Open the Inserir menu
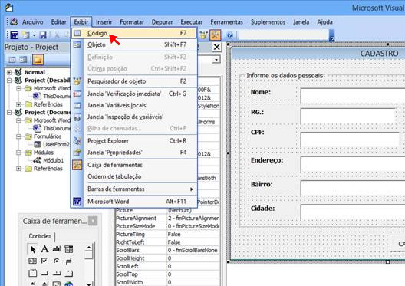Screen dimensions: 405x286 pyautogui.click(x=104, y=22)
